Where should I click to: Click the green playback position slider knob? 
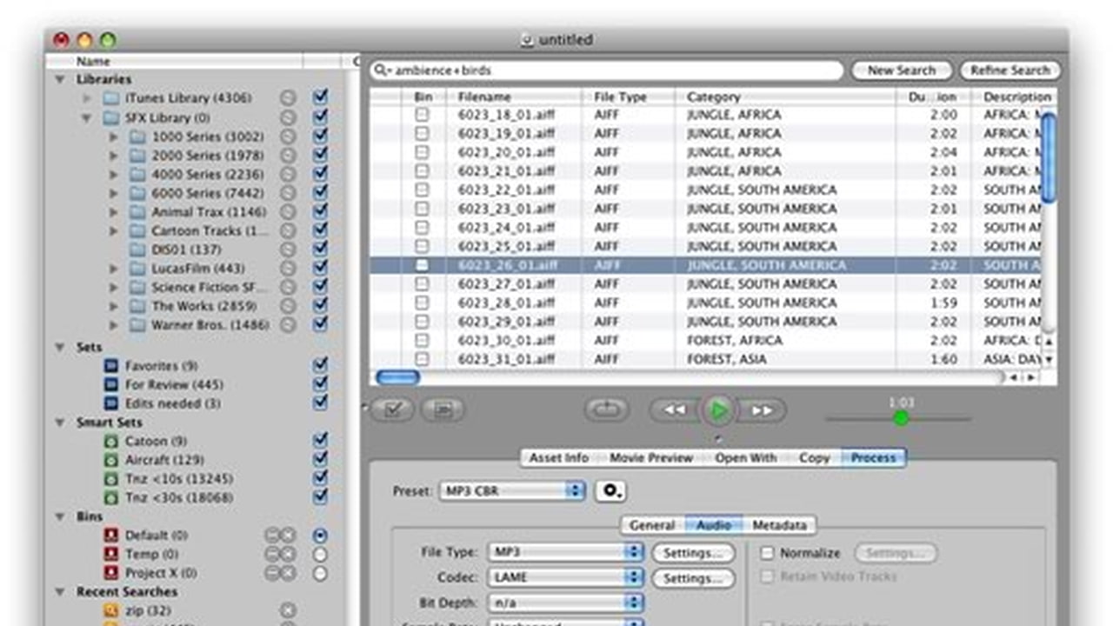click(901, 418)
